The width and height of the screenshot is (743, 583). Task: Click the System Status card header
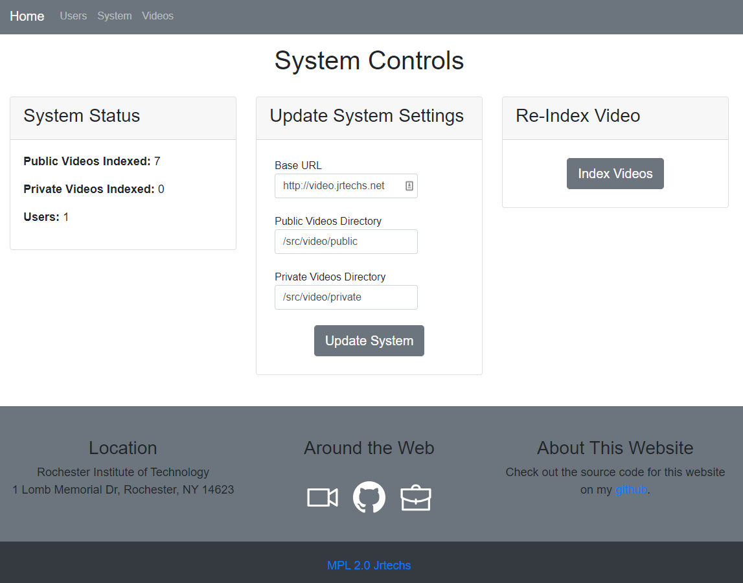click(x=123, y=117)
